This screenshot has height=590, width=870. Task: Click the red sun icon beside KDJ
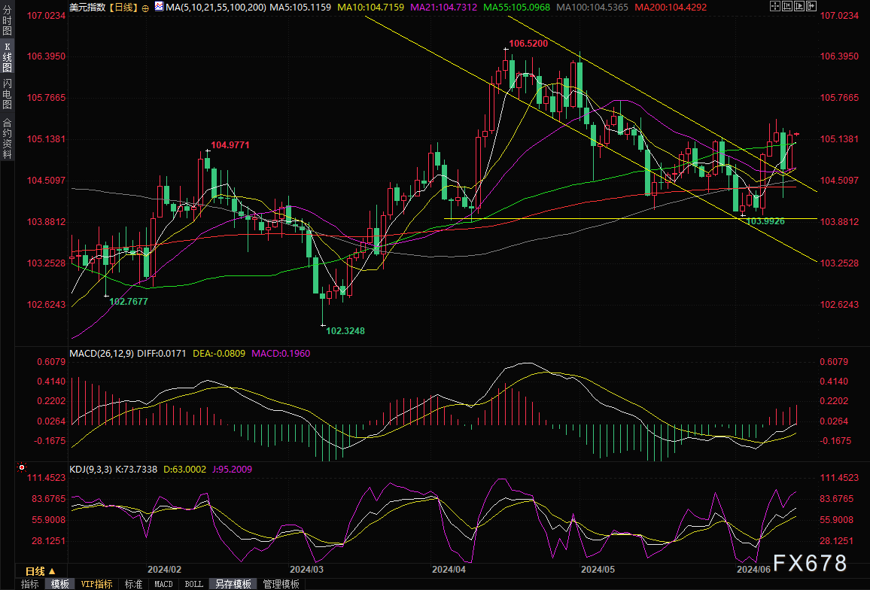point(22,467)
